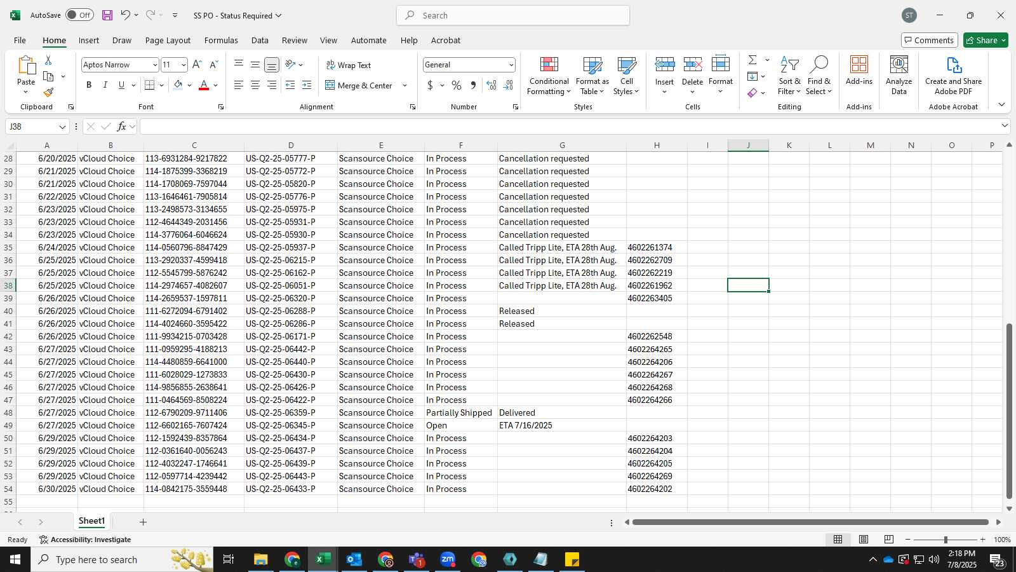The image size is (1016, 572).
Task: Click the Share button
Action: click(x=986, y=40)
